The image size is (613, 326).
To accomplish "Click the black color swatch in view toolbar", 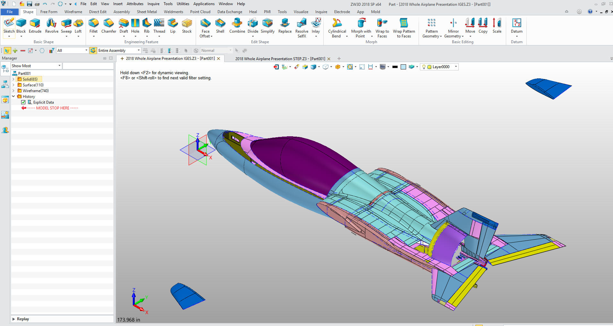I will click(x=395, y=67).
